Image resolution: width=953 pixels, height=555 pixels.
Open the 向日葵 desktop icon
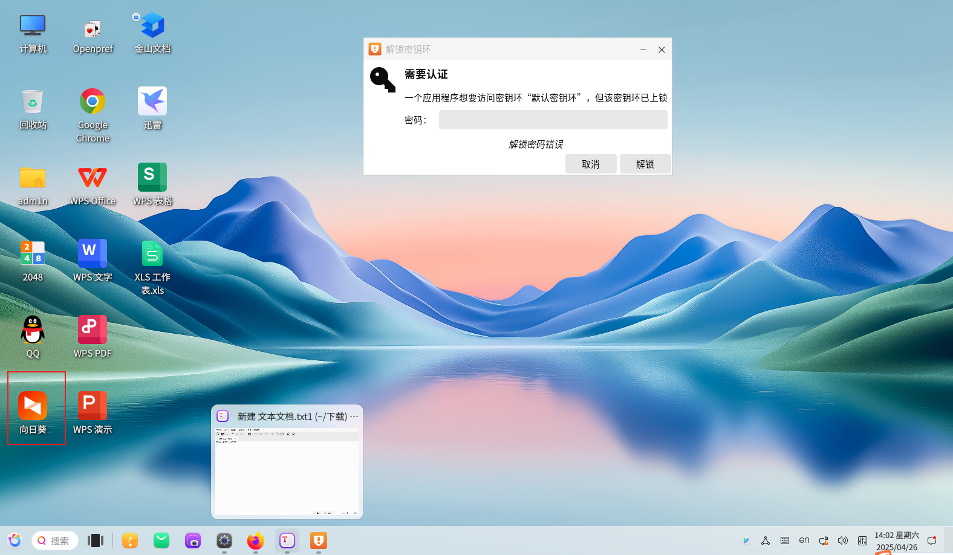[33, 406]
